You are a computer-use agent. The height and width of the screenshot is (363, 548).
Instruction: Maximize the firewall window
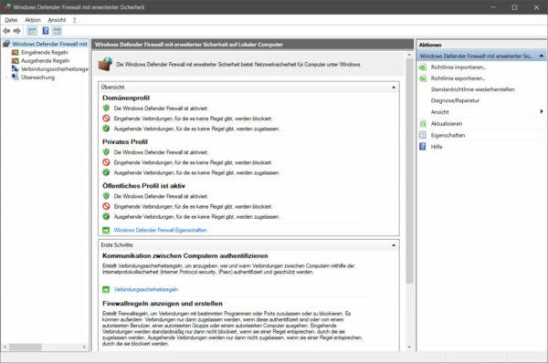[x=514, y=7]
